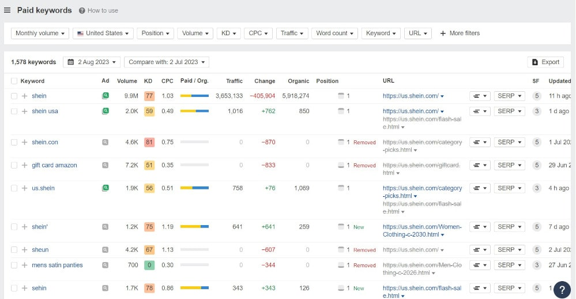This screenshot has width=576, height=299.
Task: Open position history chart for shein row
Action: pos(480,96)
